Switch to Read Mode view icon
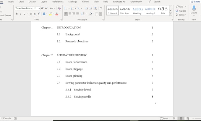The height and width of the screenshot is (121, 201). (174, 118)
